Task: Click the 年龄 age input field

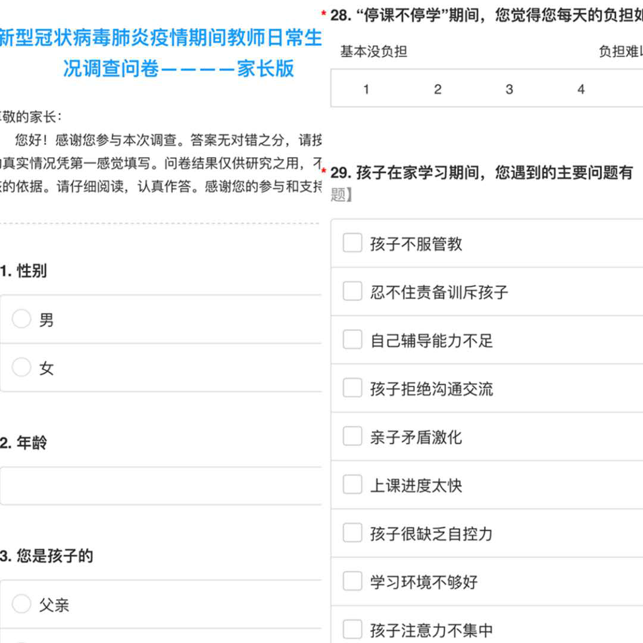Action: click(x=161, y=486)
